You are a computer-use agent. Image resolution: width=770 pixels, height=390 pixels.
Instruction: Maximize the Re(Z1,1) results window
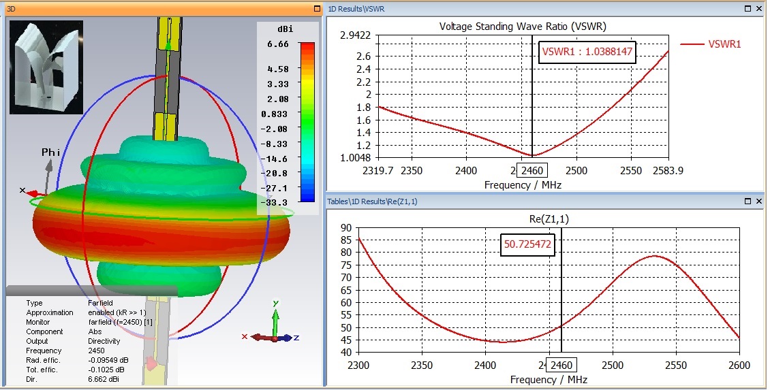pos(748,201)
